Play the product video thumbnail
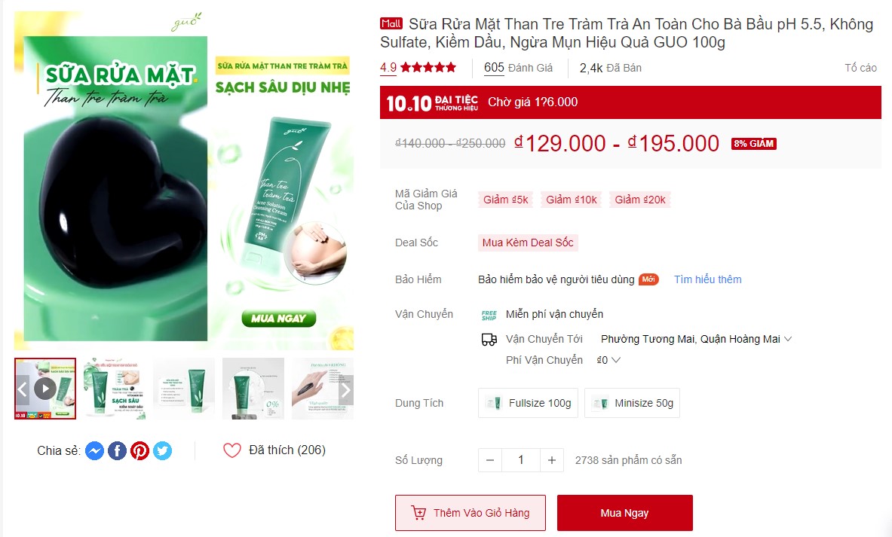The image size is (892, 537). tap(45, 389)
